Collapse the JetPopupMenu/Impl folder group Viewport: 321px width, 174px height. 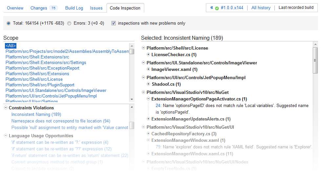143,78
